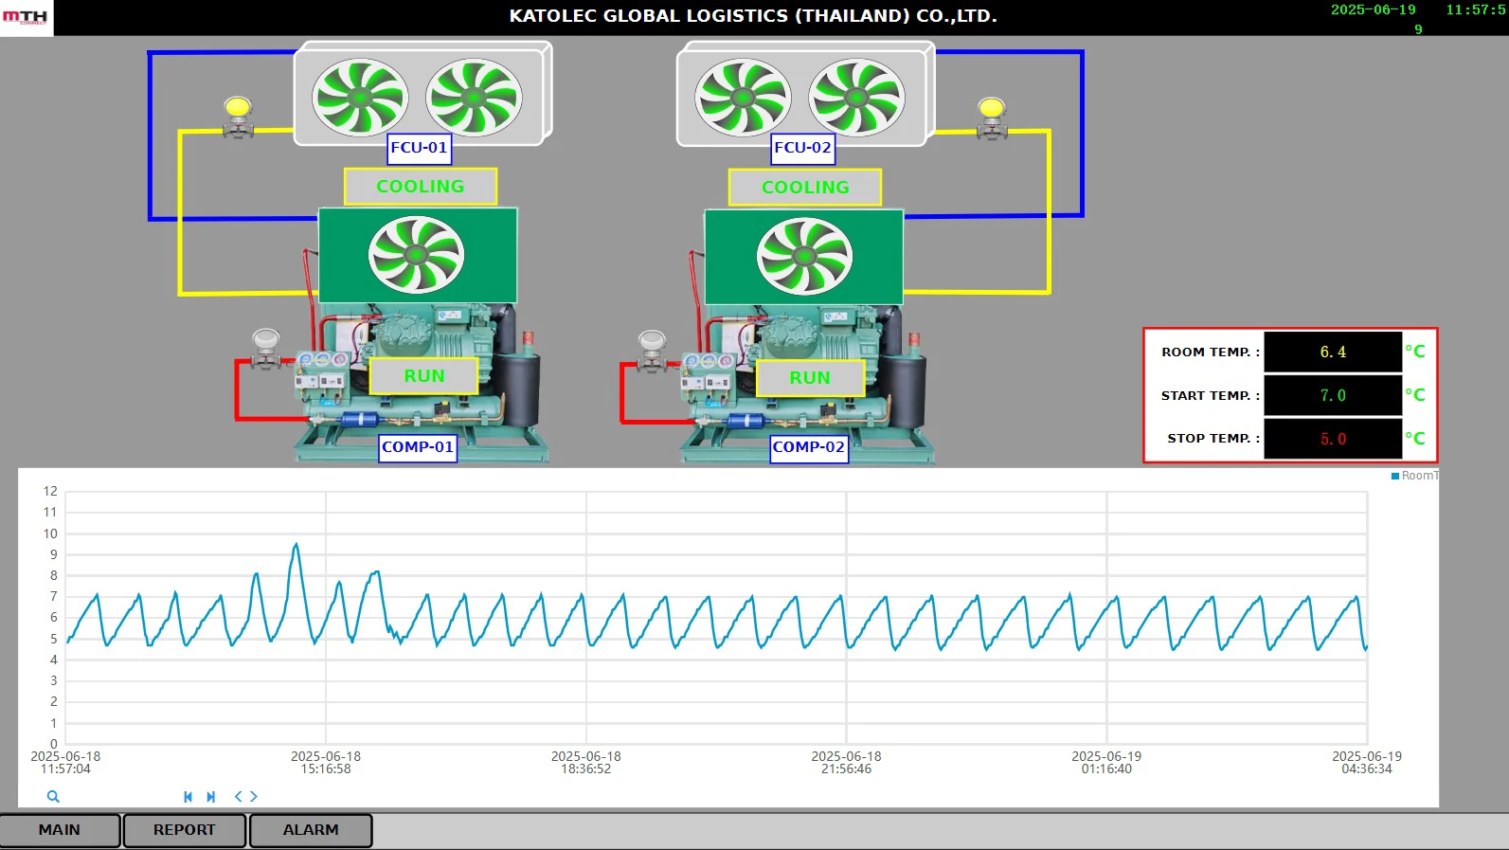Click the company title KATOLEC GLOBAL LOGISTICS
The width and height of the screenshot is (1509, 850).
click(x=753, y=16)
